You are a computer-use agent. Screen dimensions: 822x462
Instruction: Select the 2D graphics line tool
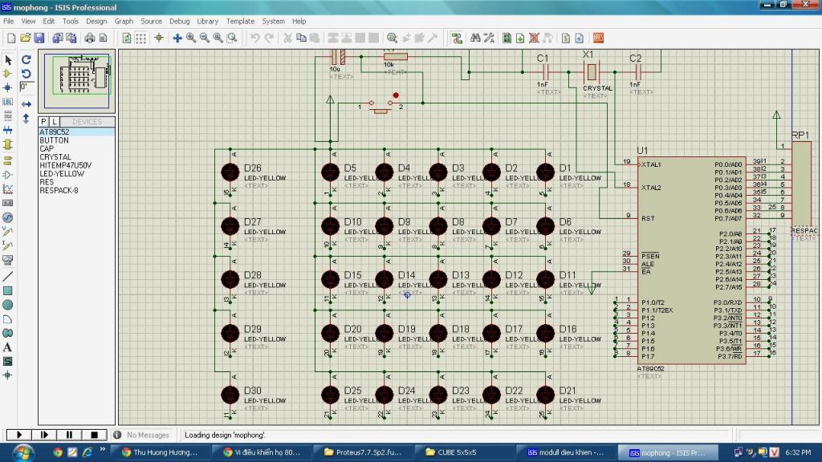point(8,277)
